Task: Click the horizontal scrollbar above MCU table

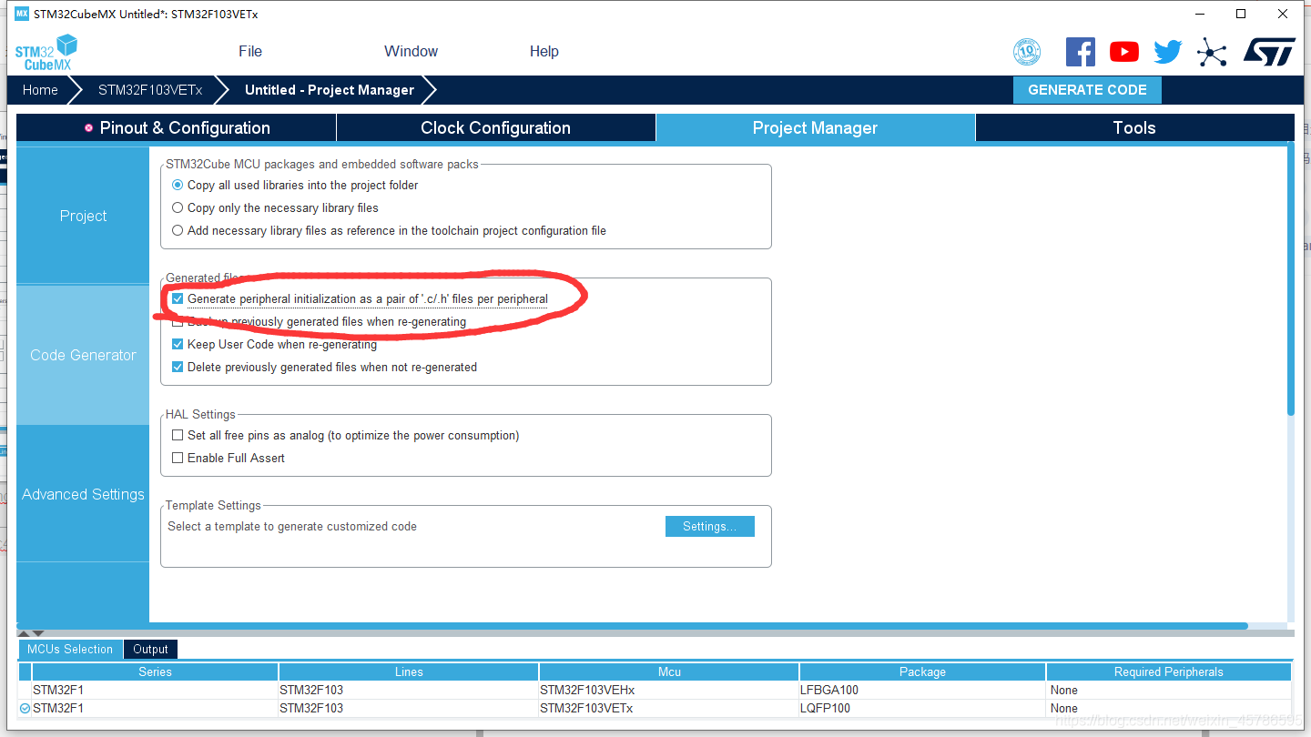Action: point(633,626)
